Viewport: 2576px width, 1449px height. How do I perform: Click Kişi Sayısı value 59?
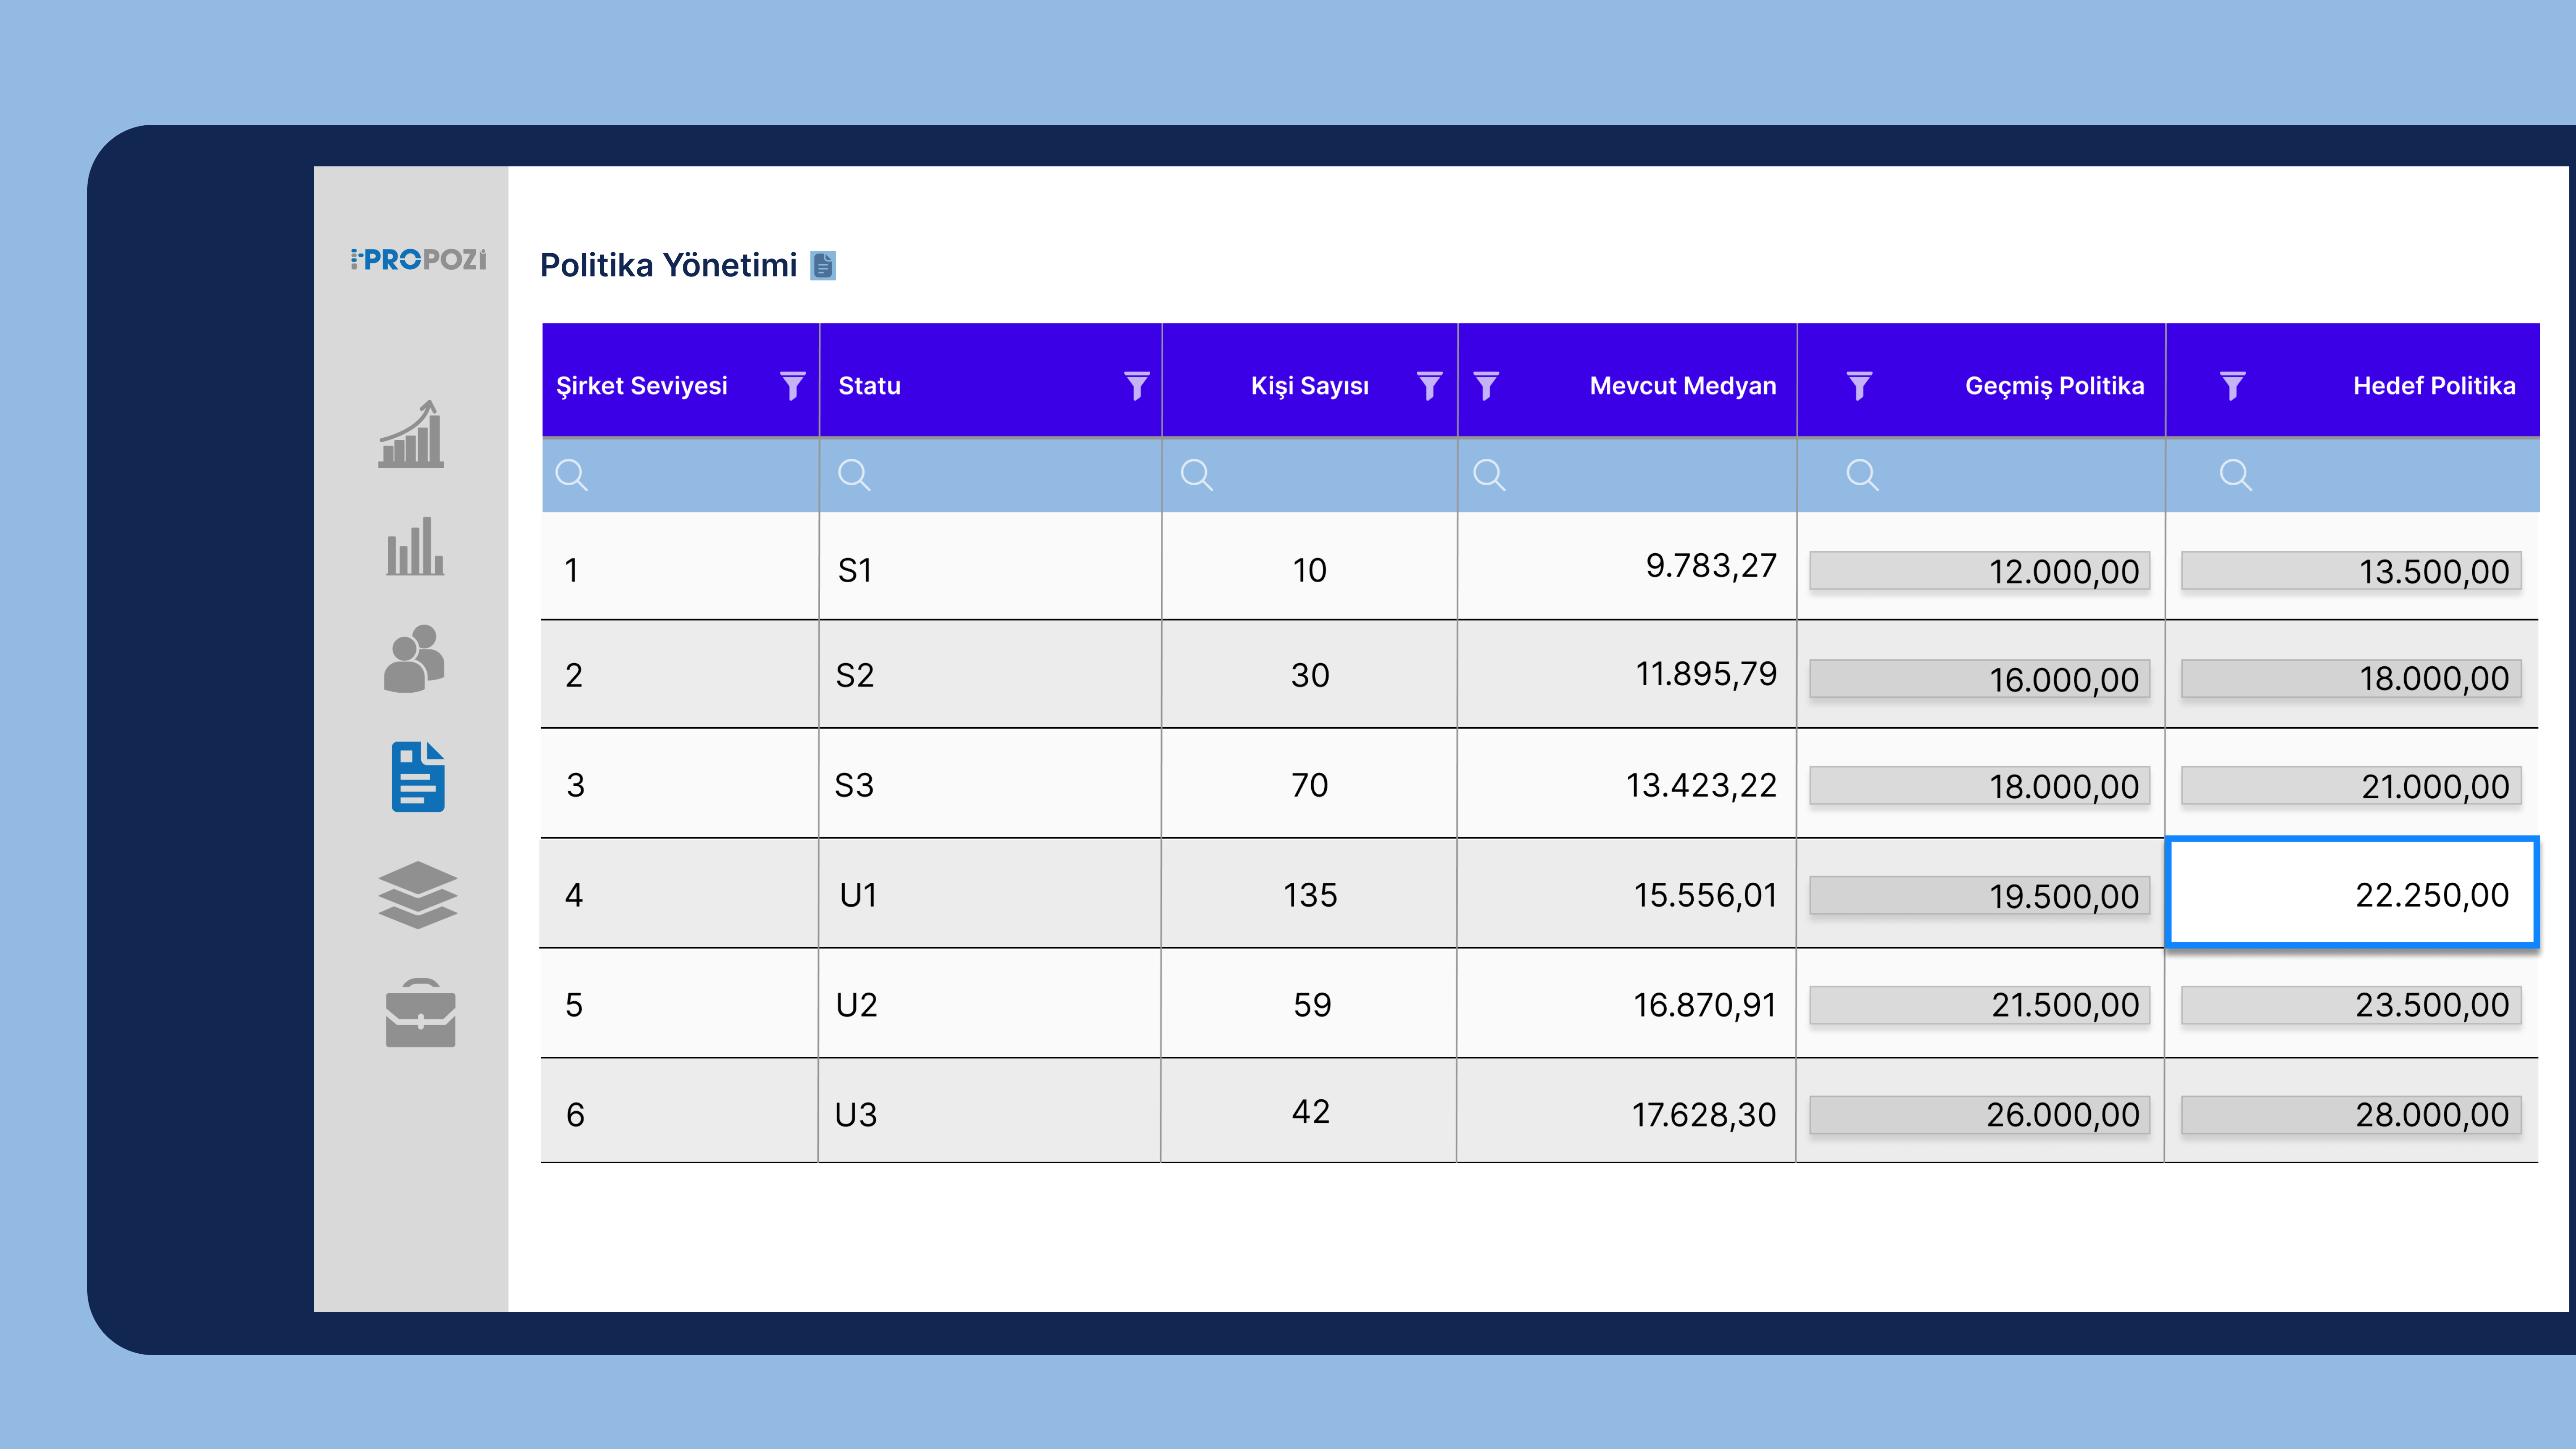coord(1312,1005)
